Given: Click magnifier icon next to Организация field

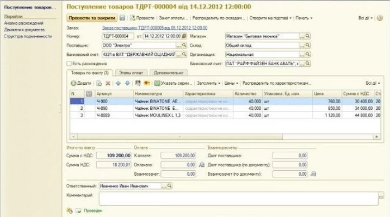Looking at the screenshot, I should coord(307,54).
